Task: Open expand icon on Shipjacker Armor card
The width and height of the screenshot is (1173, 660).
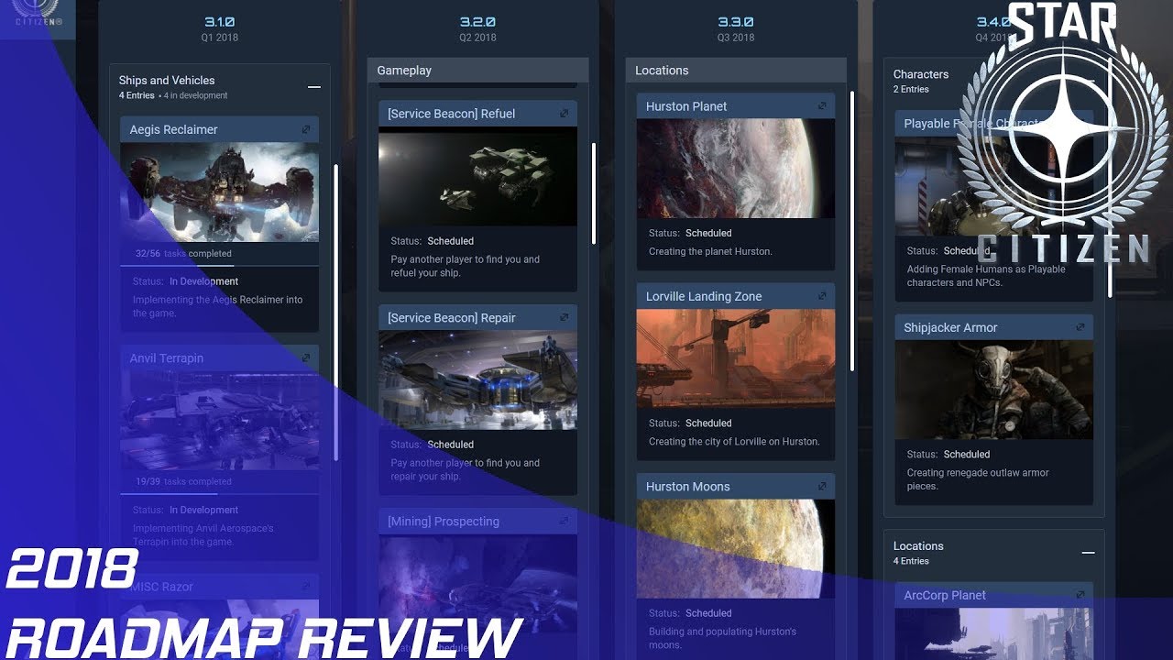Action: tap(1080, 327)
